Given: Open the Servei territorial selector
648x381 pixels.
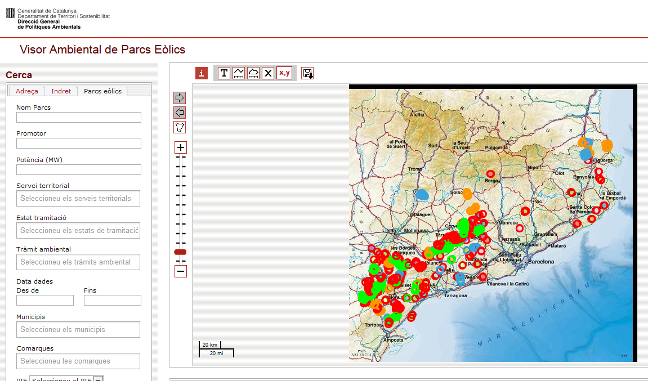Looking at the screenshot, I should (x=78, y=199).
